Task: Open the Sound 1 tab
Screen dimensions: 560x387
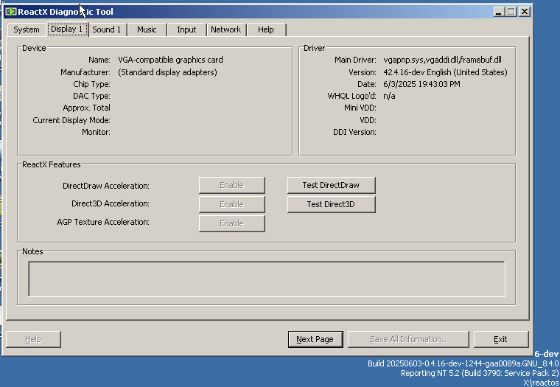Action: (106, 29)
